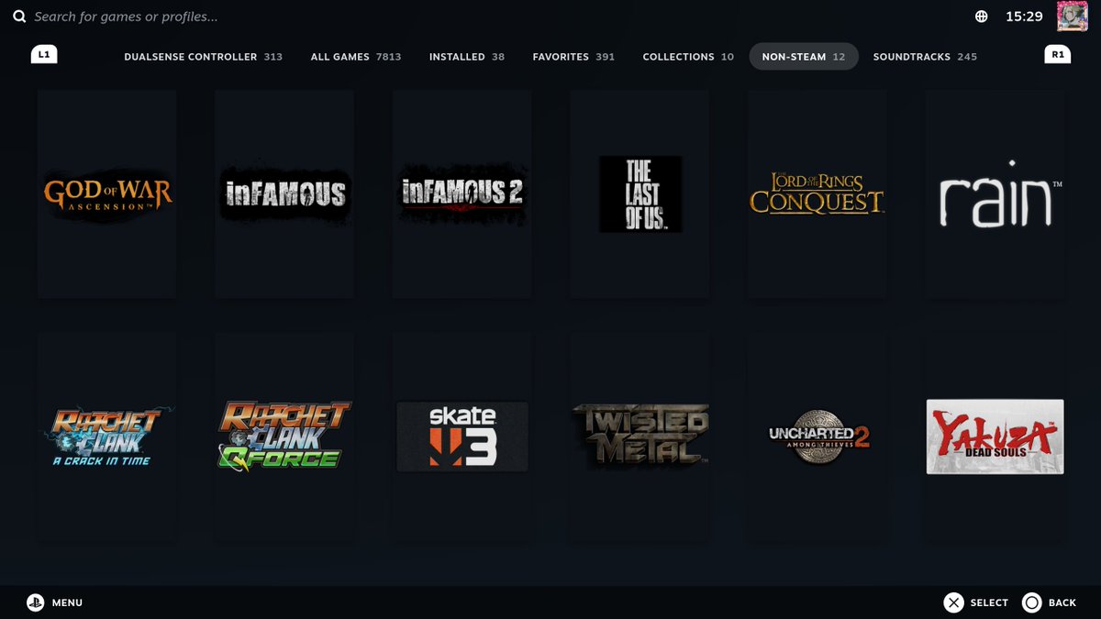This screenshot has width=1101, height=619.
Task: Open Ratchet & Clank A Crack in Time
Action: (107, 437)
